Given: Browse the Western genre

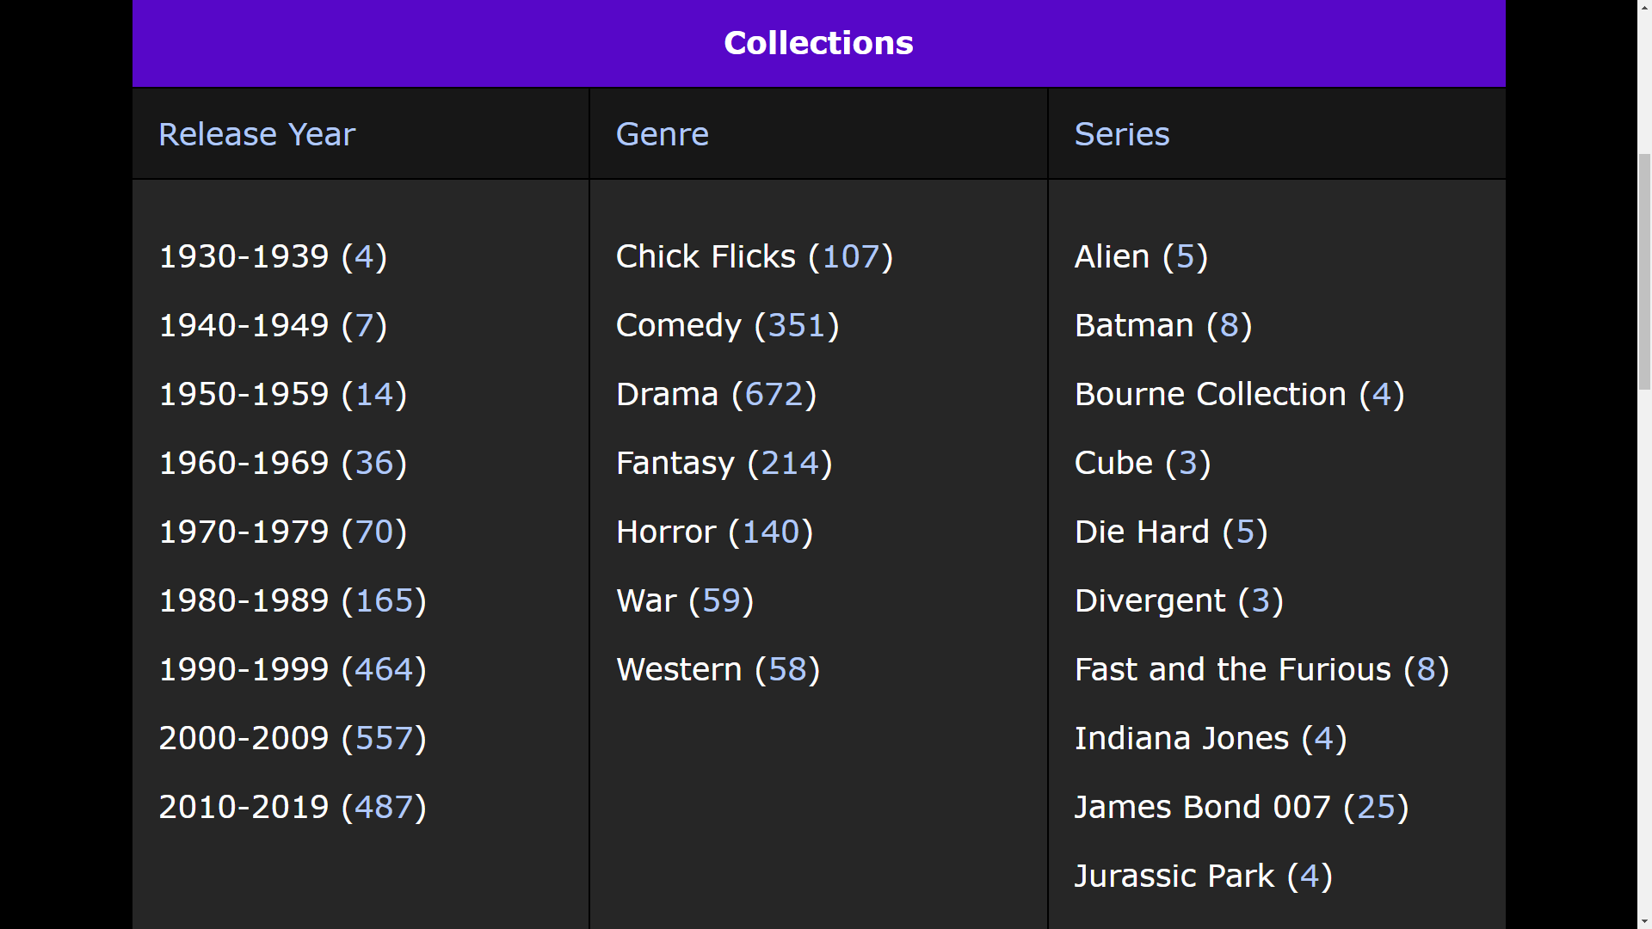Looking at the screenshot, I should (717, 668).
